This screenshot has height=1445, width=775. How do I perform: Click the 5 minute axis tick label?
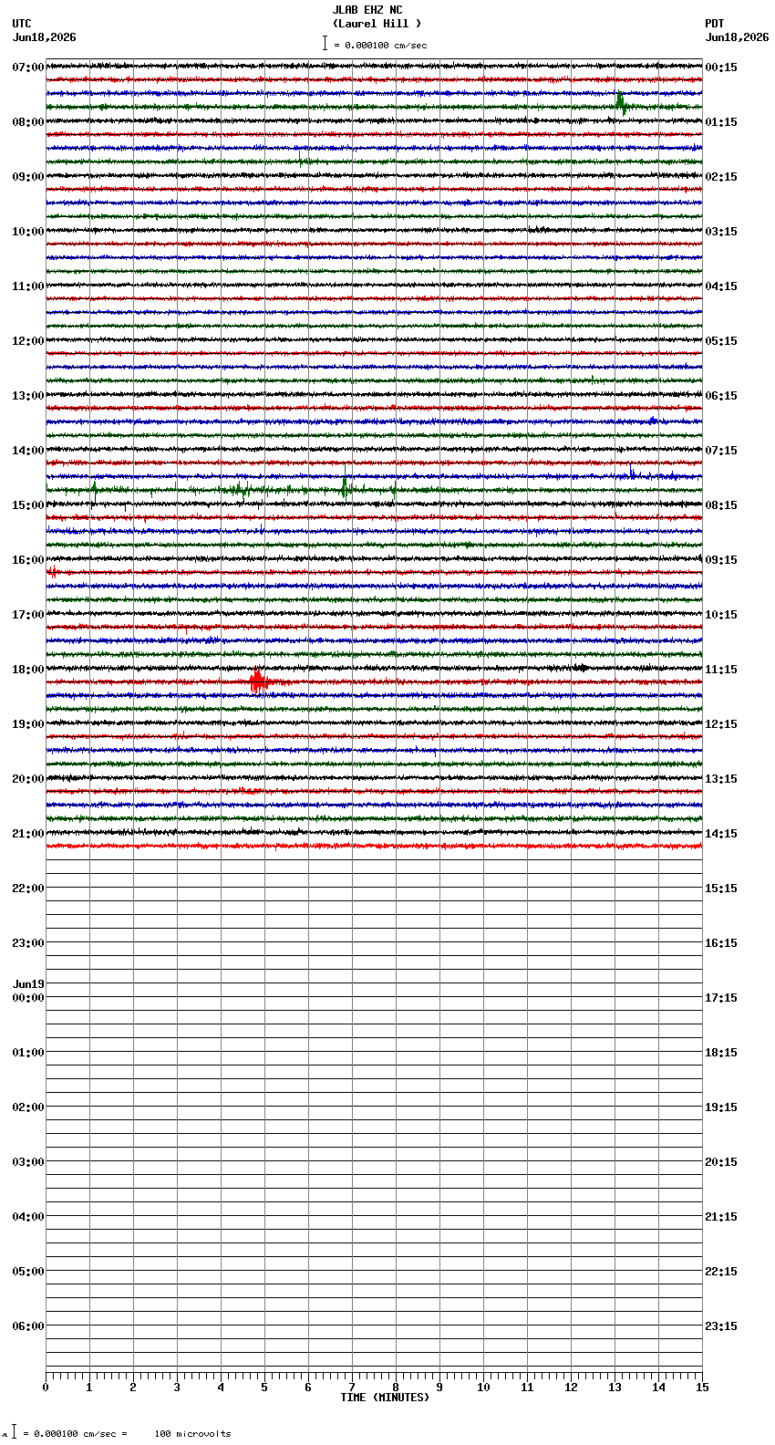click(x=264, y=1388)
